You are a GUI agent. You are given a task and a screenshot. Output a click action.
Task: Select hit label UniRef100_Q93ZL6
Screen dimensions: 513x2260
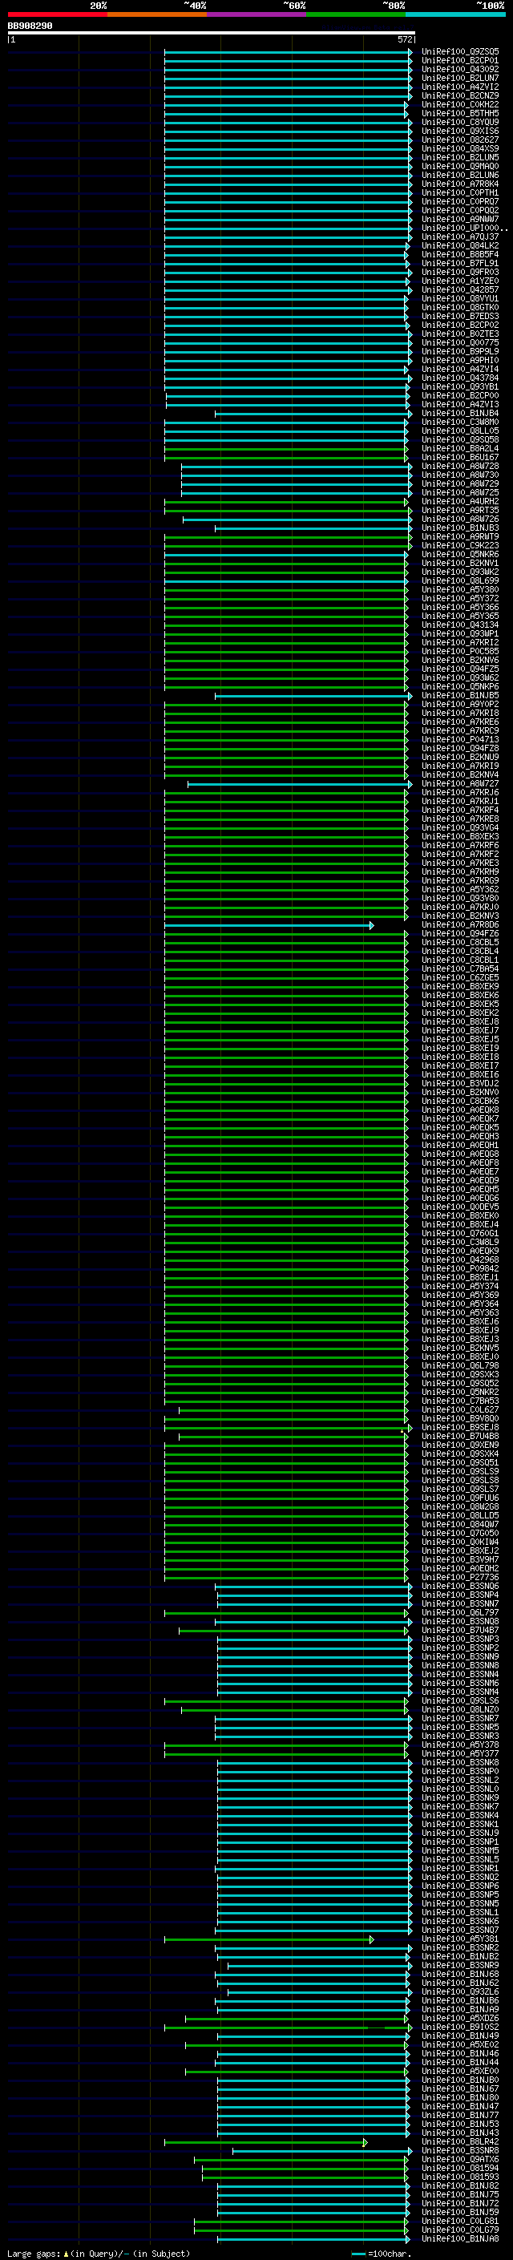(x=460, y=1991)
